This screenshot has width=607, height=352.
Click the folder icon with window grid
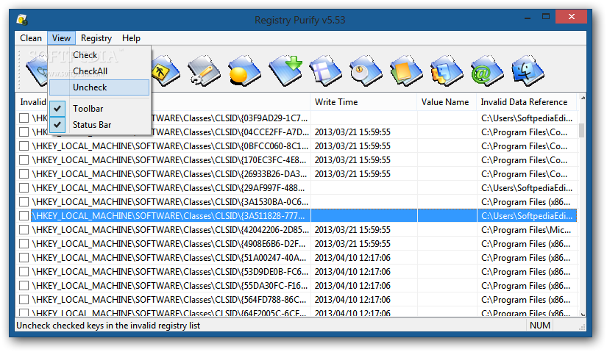(325, 71)
